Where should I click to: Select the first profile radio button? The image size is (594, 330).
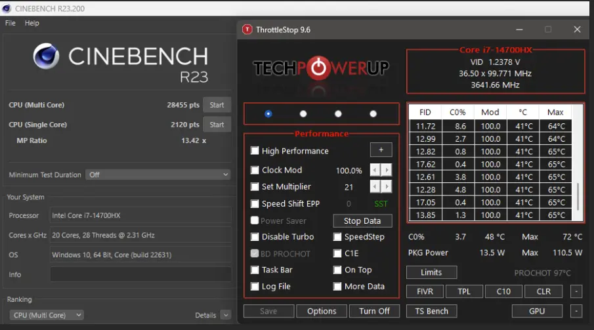268,113
